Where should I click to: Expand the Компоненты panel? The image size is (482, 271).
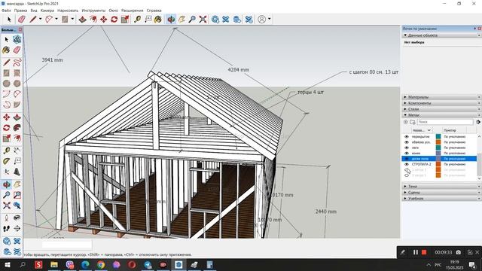[x=405, y=103]
